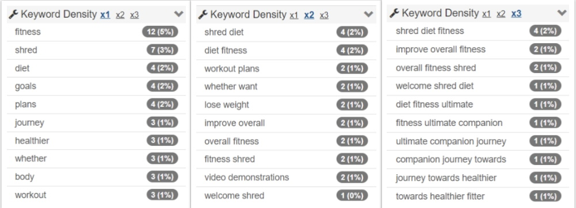Switch the left panel to x2 keyword phrases

click(x=120, y=15)
